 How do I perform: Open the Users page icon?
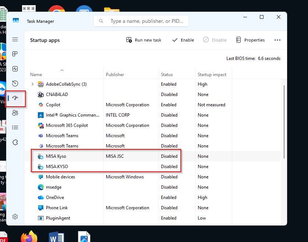point(15,113)
